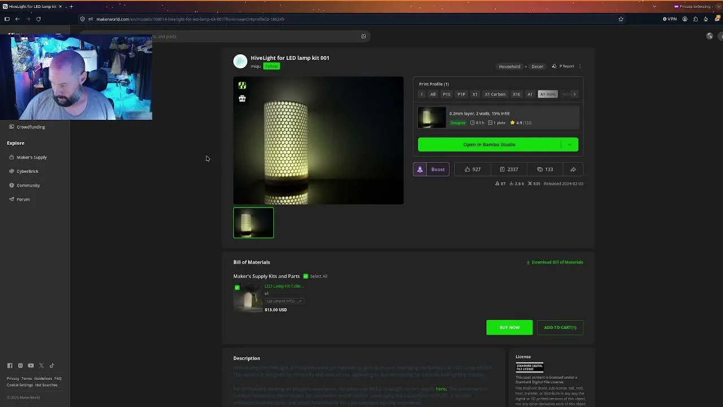Image resolution: width=723 pixels, height=407 pixels.
Task: Follow the designer miqu
Action: 271,66
